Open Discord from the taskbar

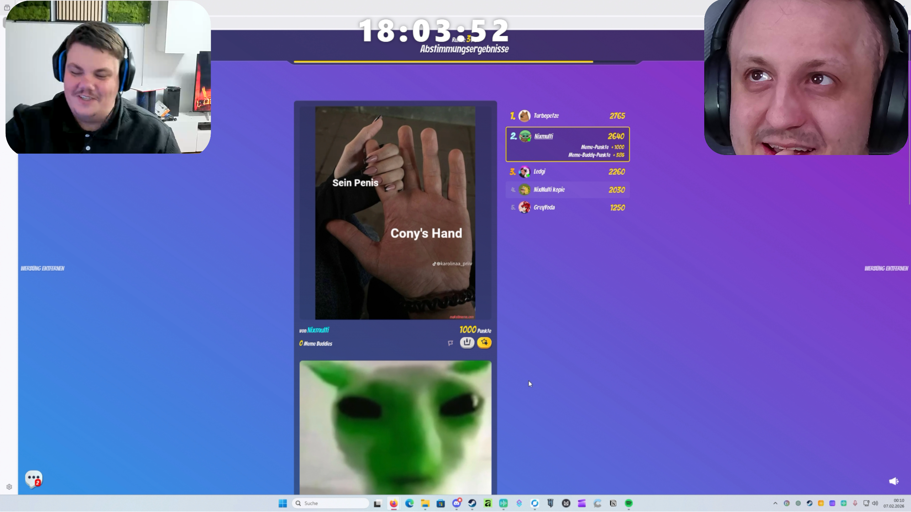[x=457, y=503]
